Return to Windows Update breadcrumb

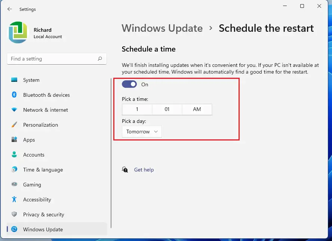pyautogui.click(x=162, y=28)
